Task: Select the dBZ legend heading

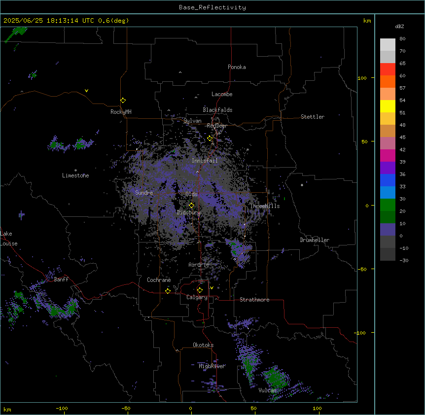Action: (x=399, y=26)
